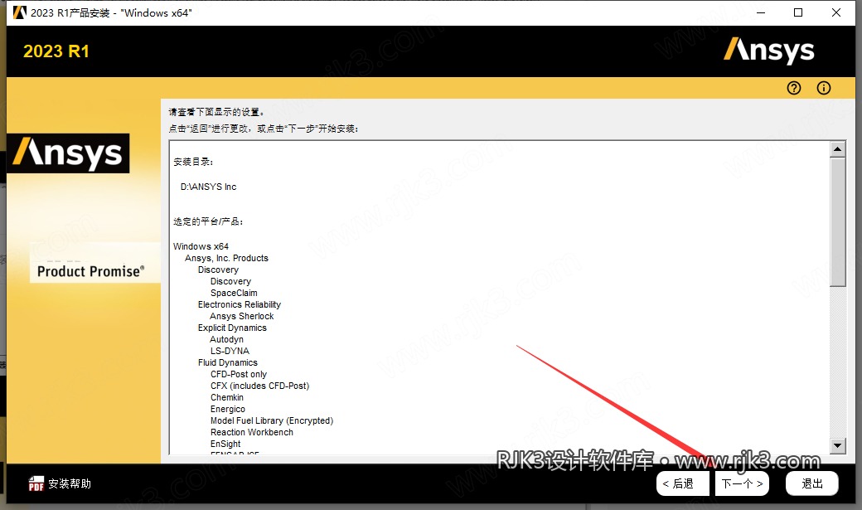Select the 'SpaceClaim' entry
862x510 pixels.
[234, 294]
